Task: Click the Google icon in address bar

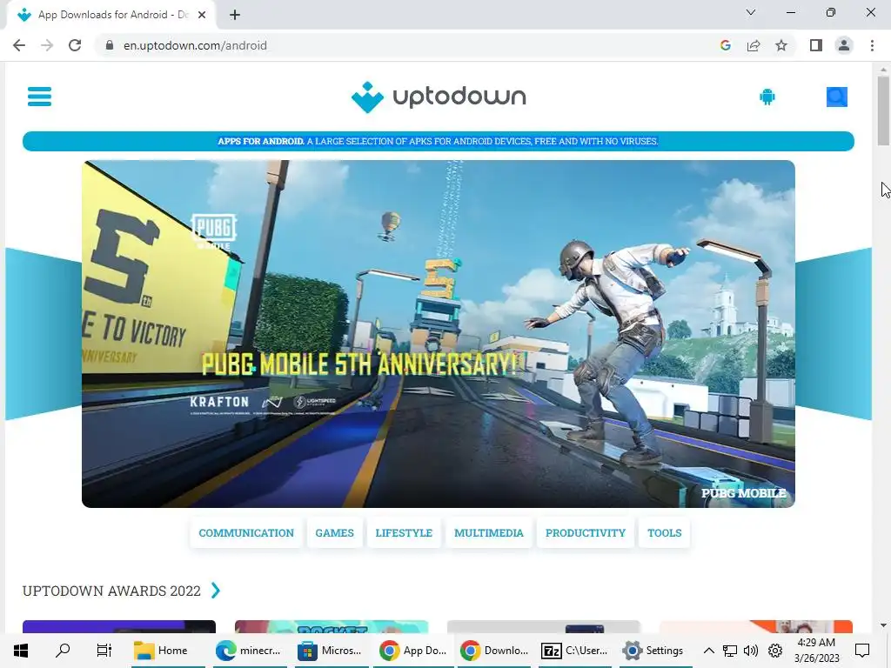Action: (725, 45)
